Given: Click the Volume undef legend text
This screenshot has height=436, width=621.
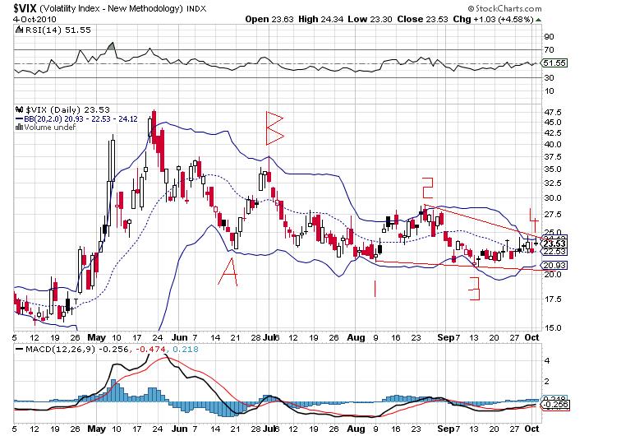Looking at the screenshot, I should tap(50, 128).
